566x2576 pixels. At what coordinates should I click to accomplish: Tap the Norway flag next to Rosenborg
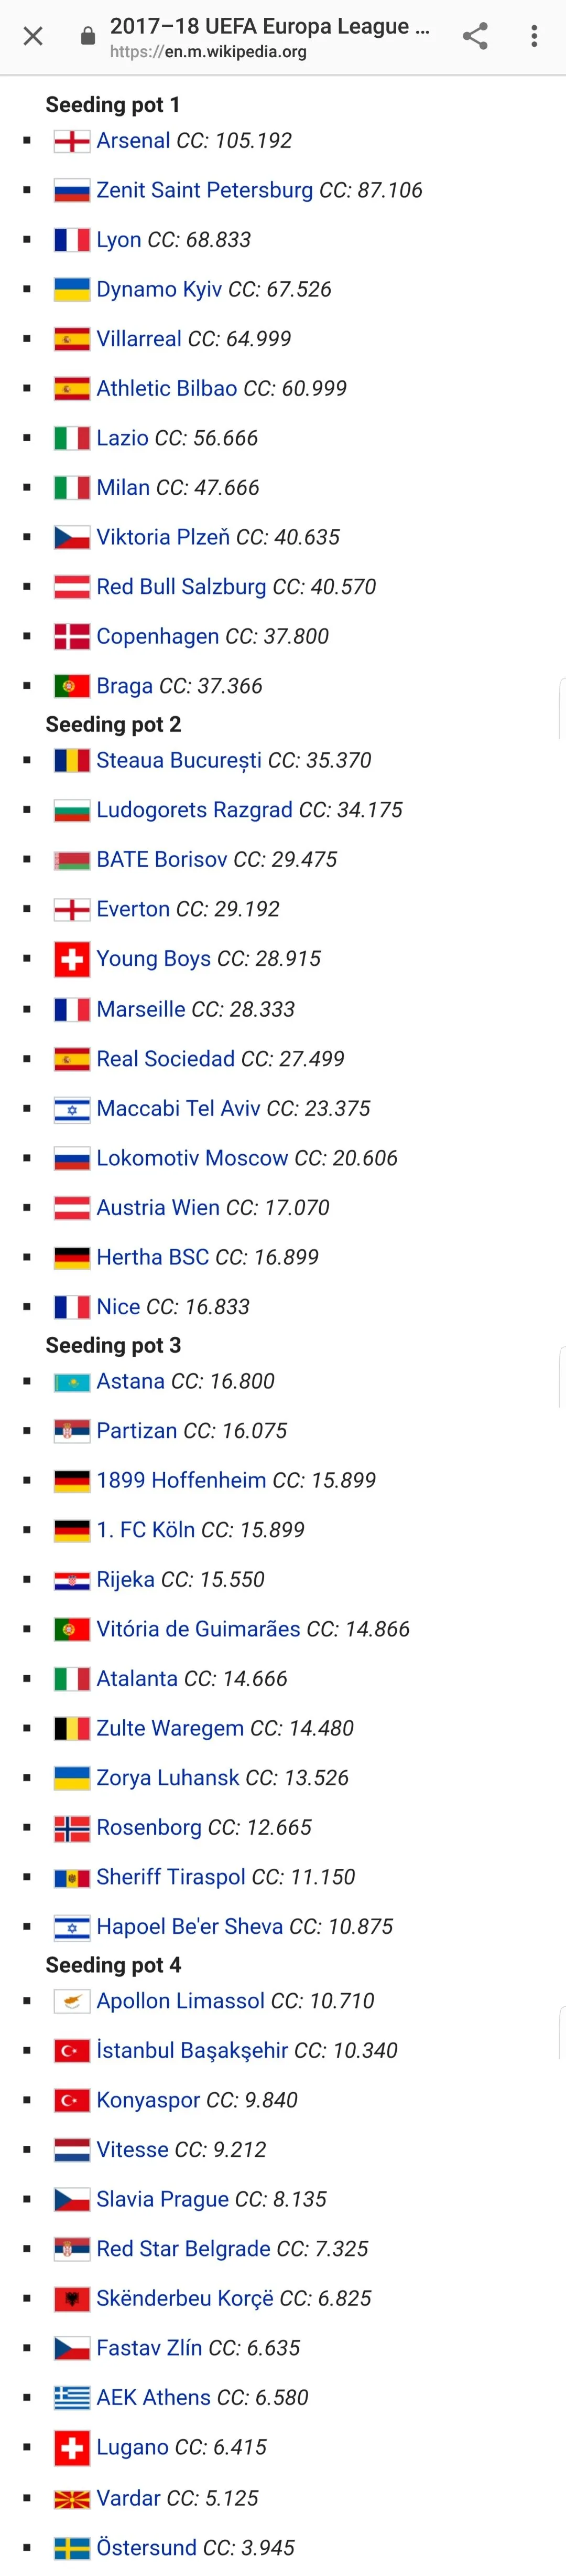point(72,1828)
